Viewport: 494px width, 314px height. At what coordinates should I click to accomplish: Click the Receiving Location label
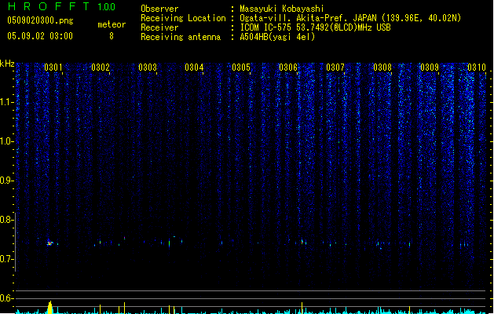point(183,18)
